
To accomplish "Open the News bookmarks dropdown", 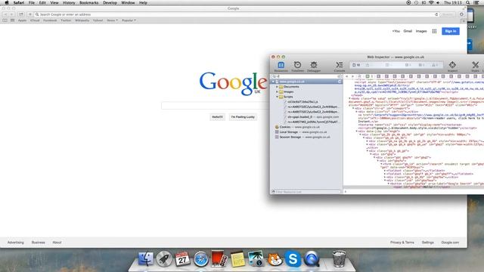I will tap(113, 20).
